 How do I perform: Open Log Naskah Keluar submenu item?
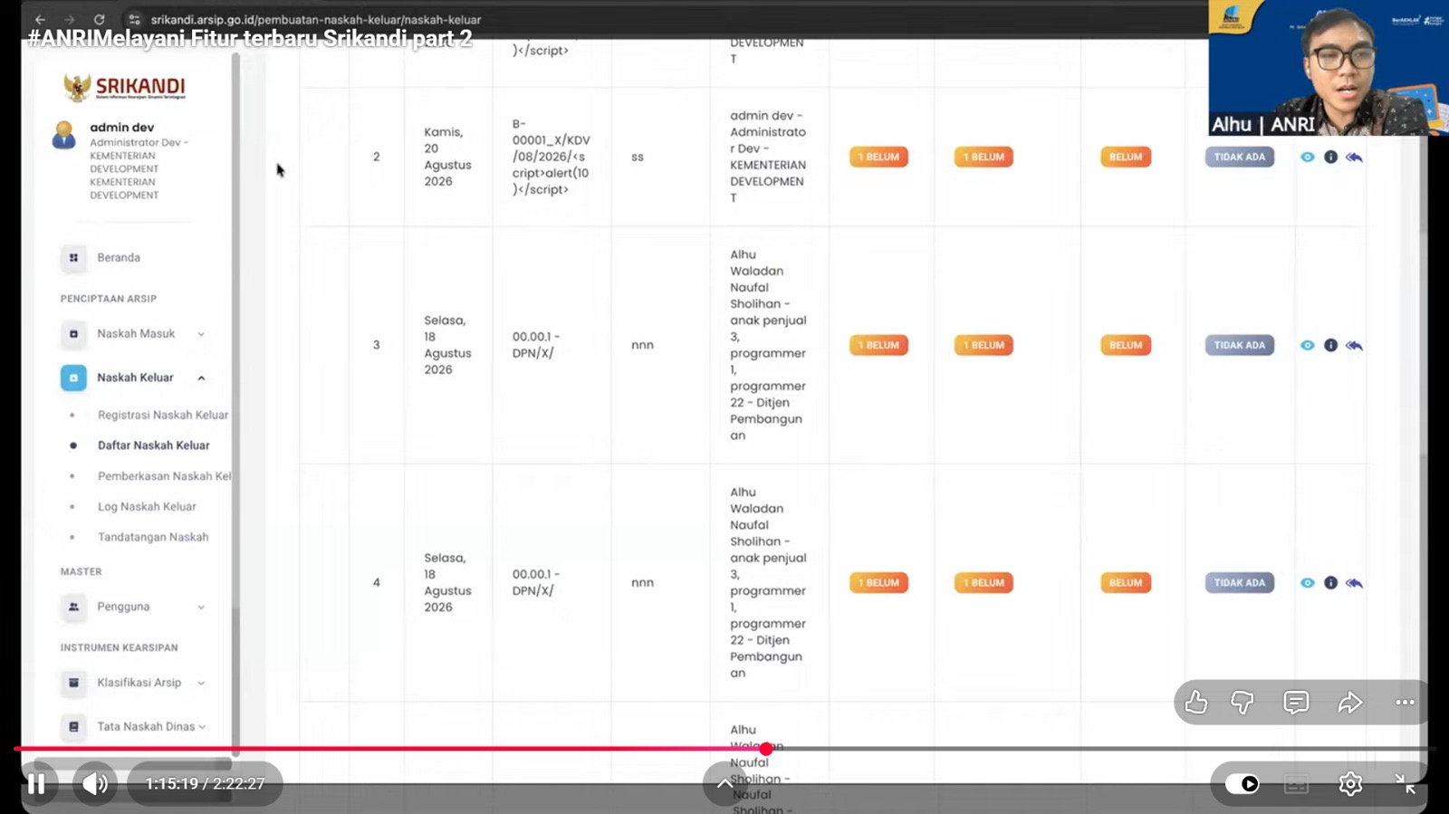(x=147, y=507)
